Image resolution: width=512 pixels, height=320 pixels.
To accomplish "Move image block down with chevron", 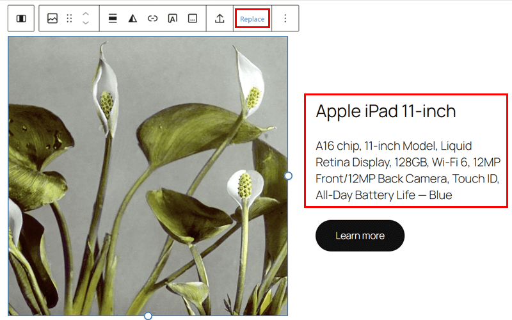I will click(x=86, y=23).
